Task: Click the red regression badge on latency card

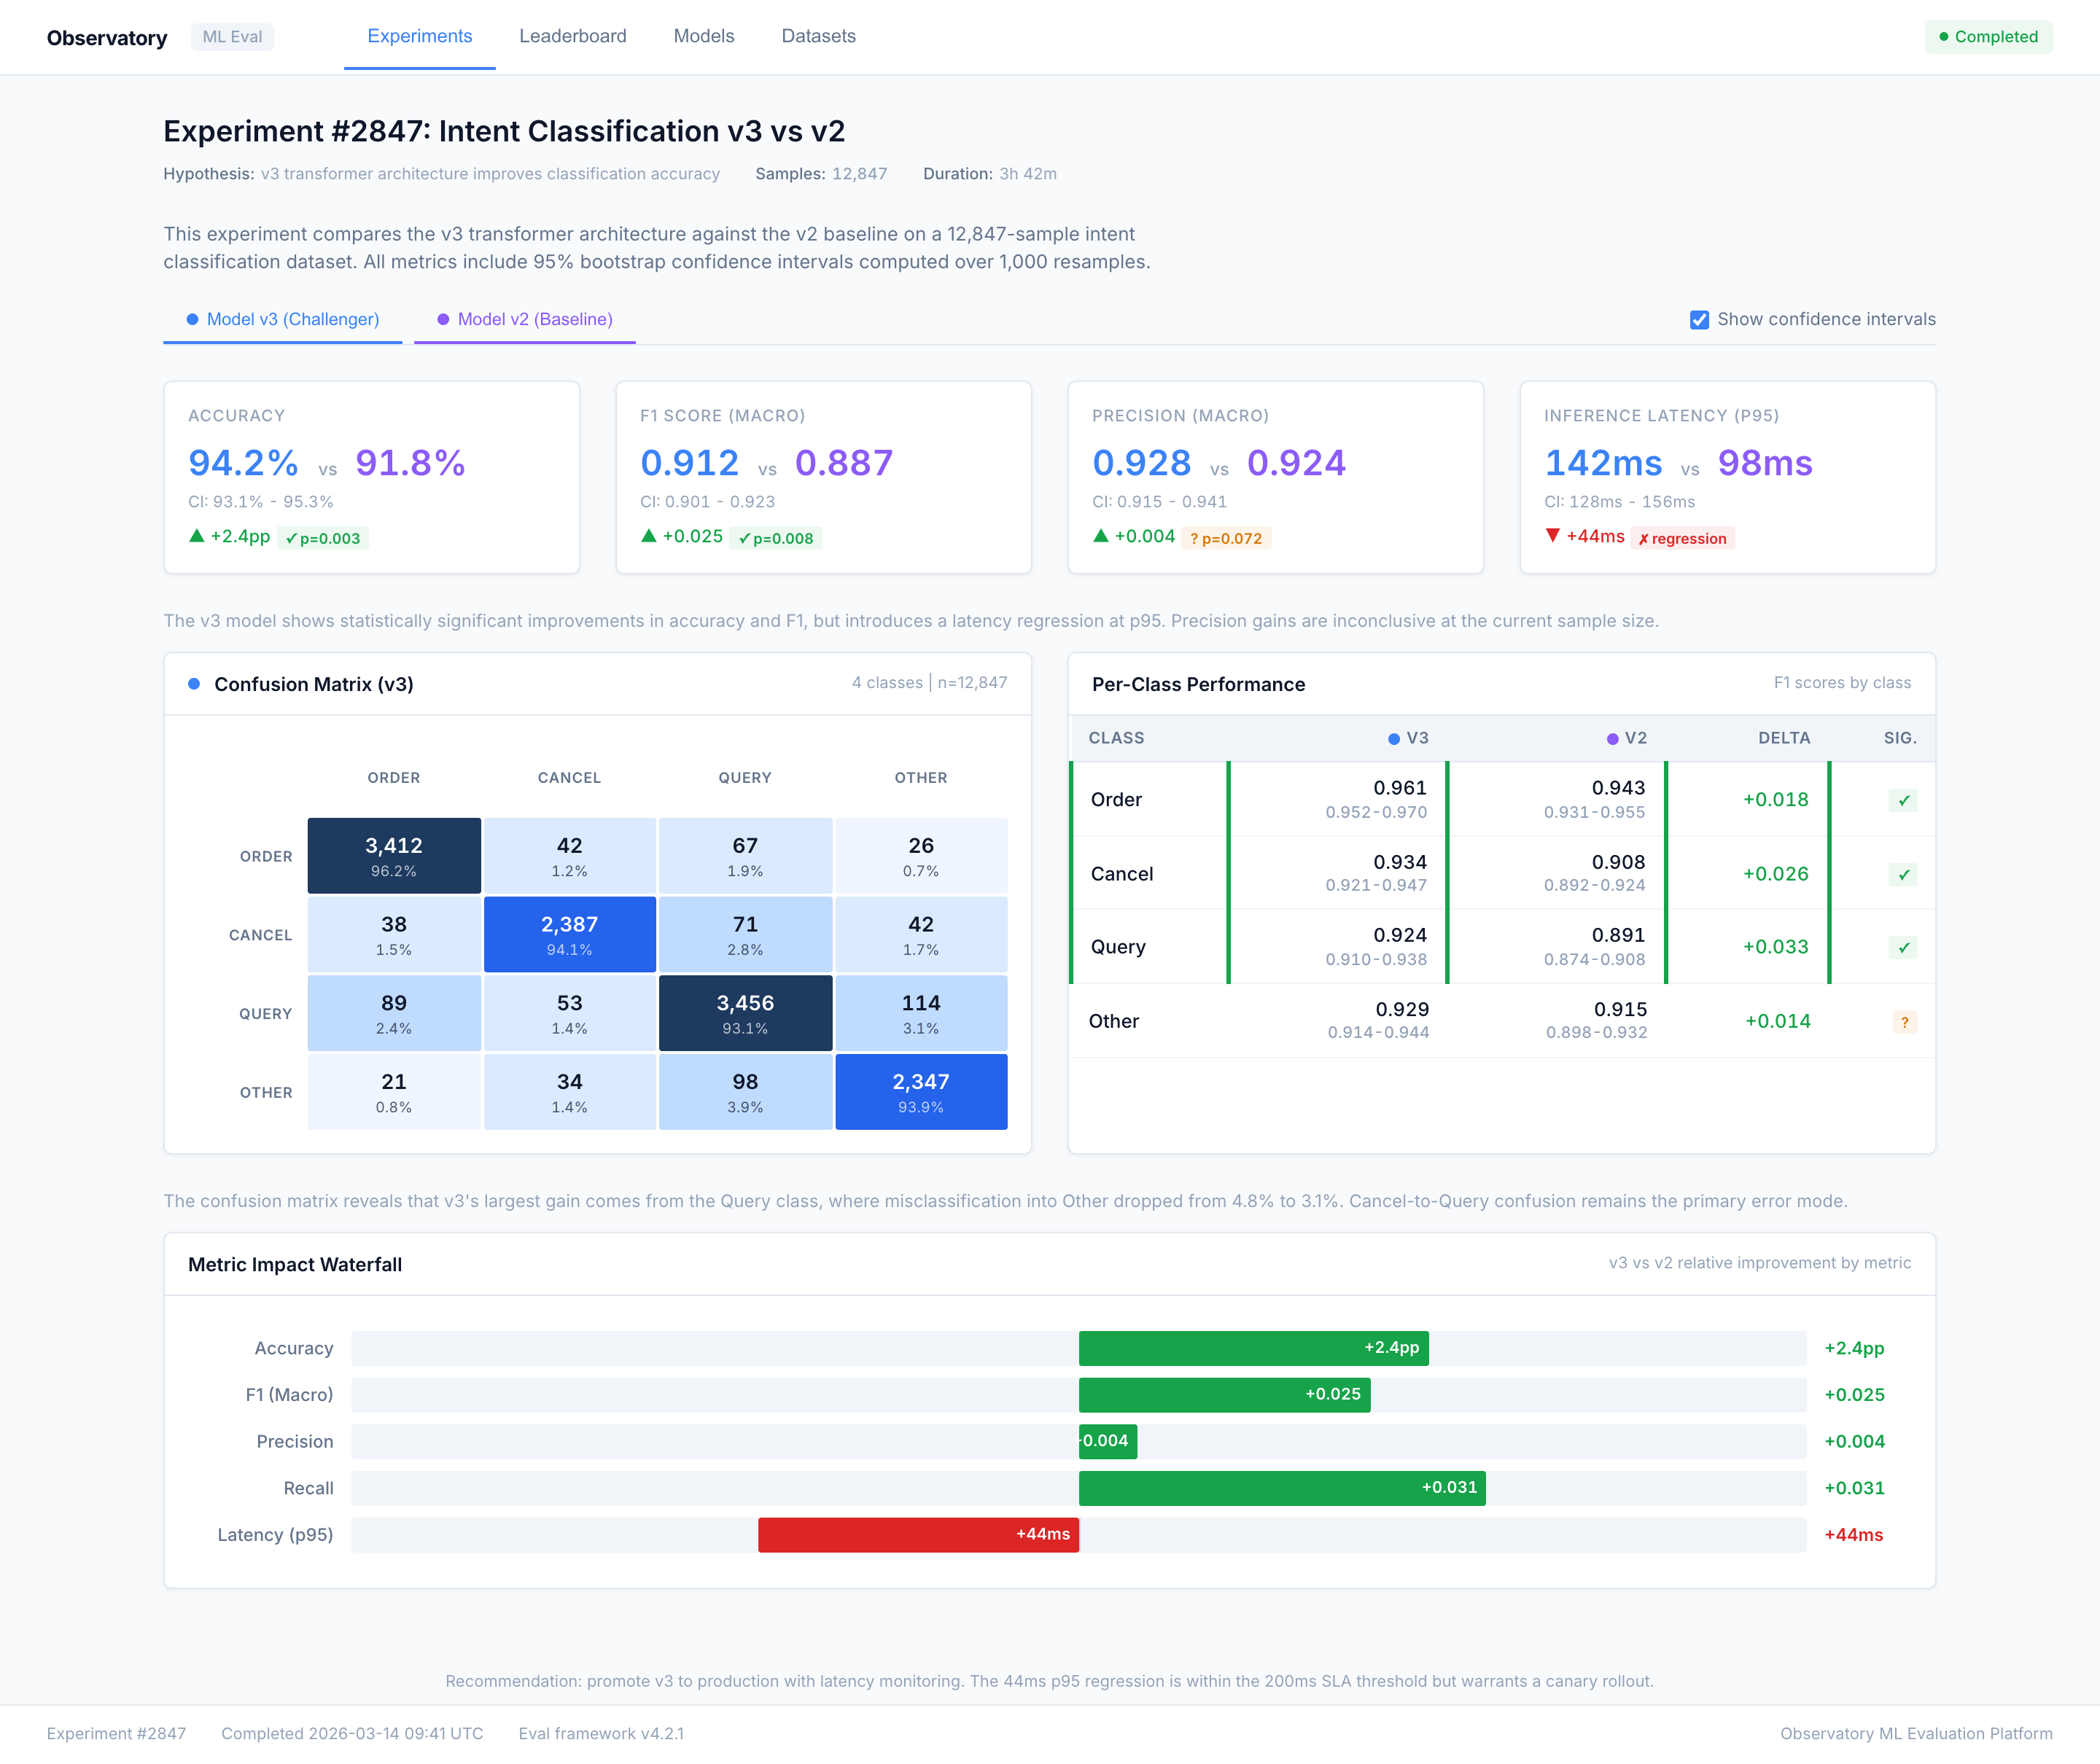Action: click(x=1681, y=538)
